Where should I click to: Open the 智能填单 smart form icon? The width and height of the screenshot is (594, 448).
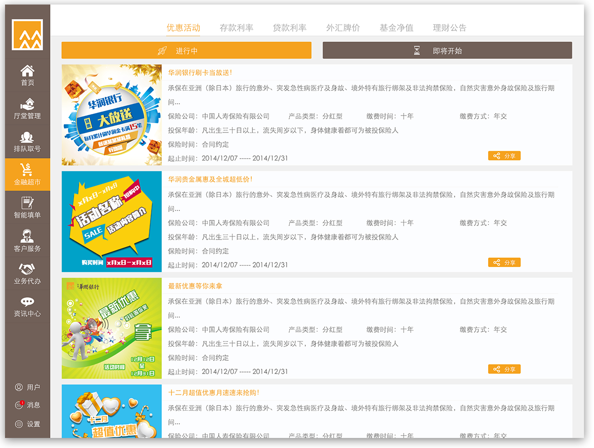[27, 207]
